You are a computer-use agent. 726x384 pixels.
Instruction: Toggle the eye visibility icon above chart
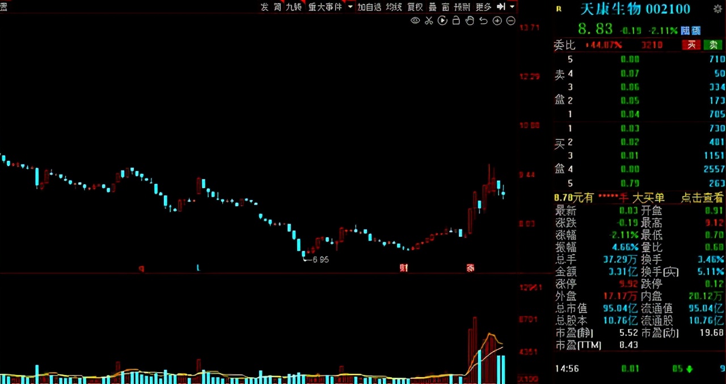coord(415,21)
